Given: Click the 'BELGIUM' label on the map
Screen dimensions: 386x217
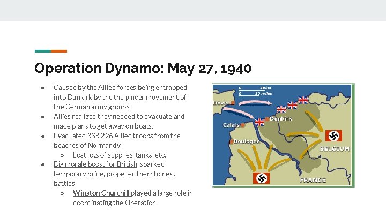Looking at the screenshot, I should [335, 148].
